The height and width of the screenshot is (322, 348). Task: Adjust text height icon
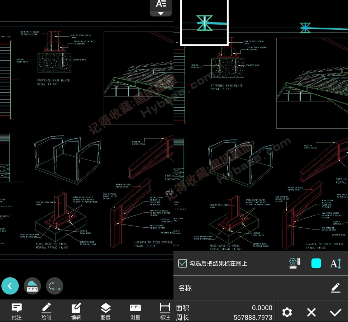[335, 264]
